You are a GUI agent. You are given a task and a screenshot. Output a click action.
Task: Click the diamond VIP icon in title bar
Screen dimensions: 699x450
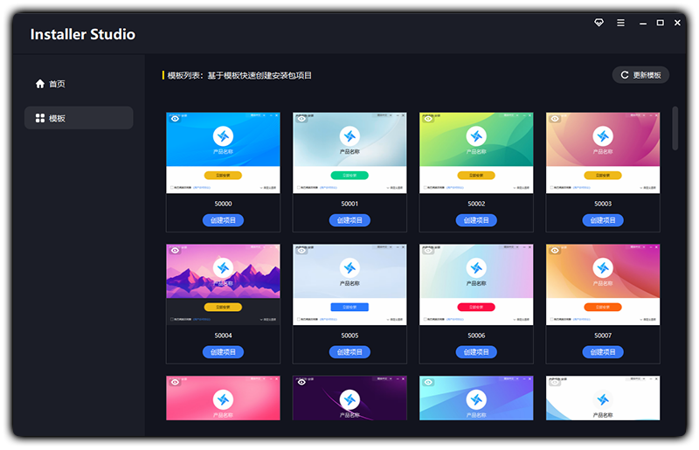pyautogui.click(x=599, y=23)
